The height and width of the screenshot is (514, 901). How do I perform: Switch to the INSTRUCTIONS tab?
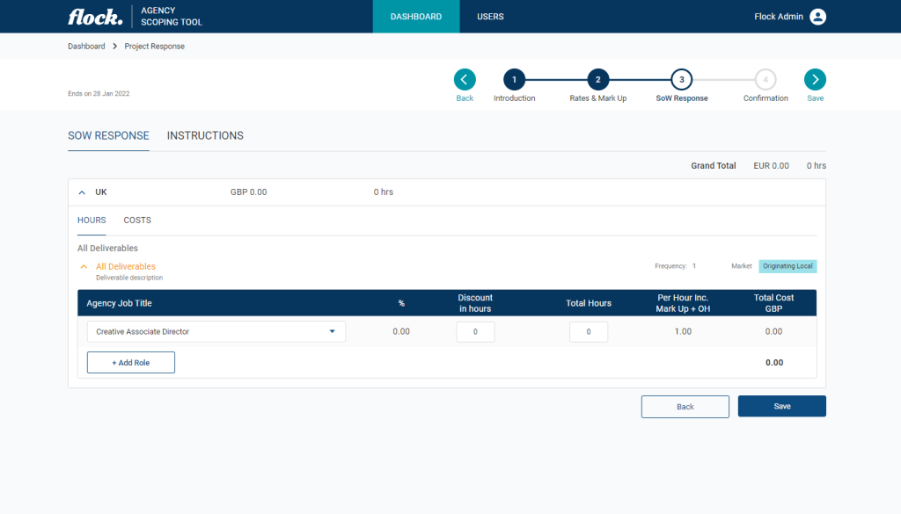point(205,136)
